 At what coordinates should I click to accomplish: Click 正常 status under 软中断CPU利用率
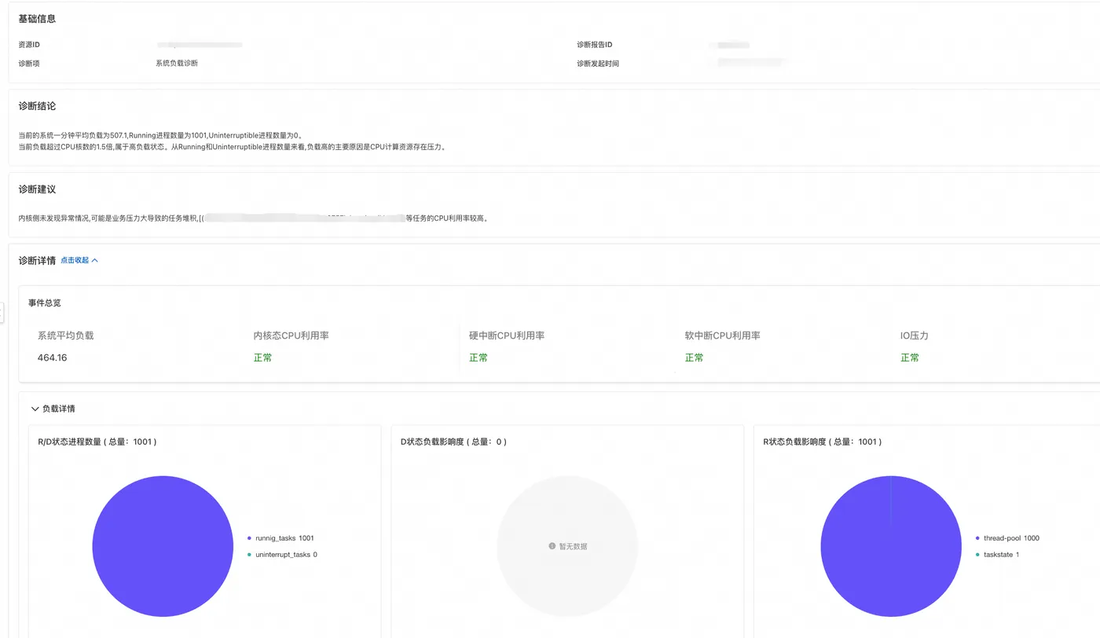tap(695, 357)
